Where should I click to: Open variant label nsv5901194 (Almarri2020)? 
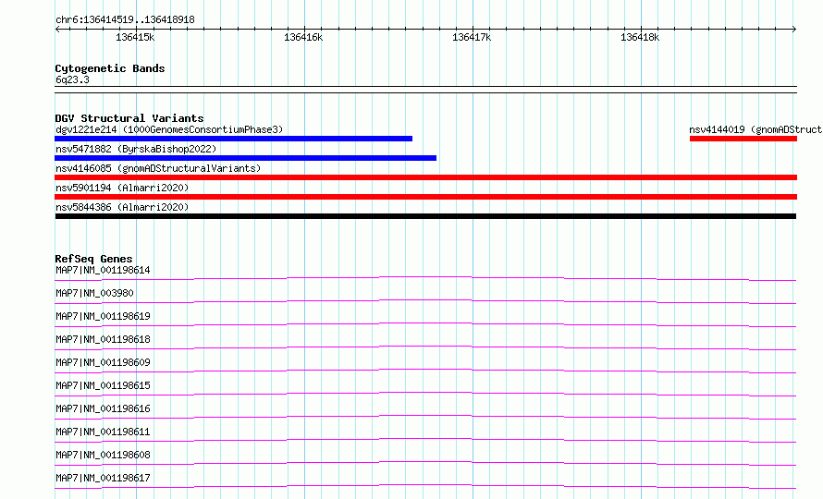[x=122, y=188]
